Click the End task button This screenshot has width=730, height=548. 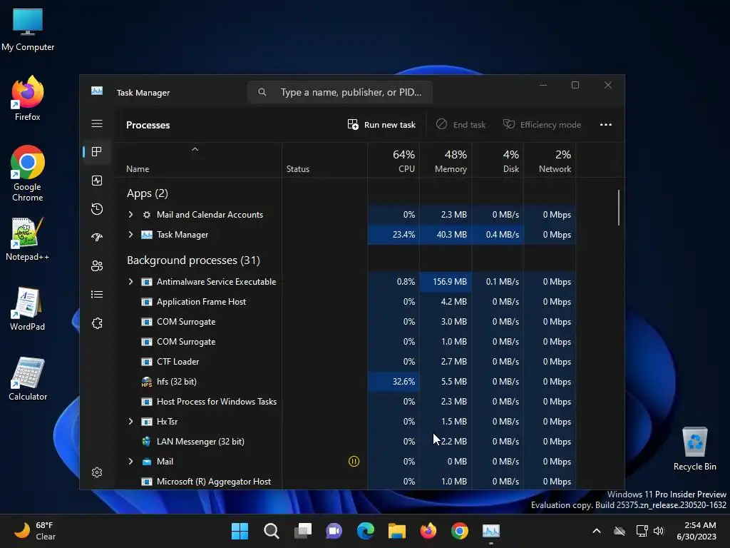(x=461, y=124)
